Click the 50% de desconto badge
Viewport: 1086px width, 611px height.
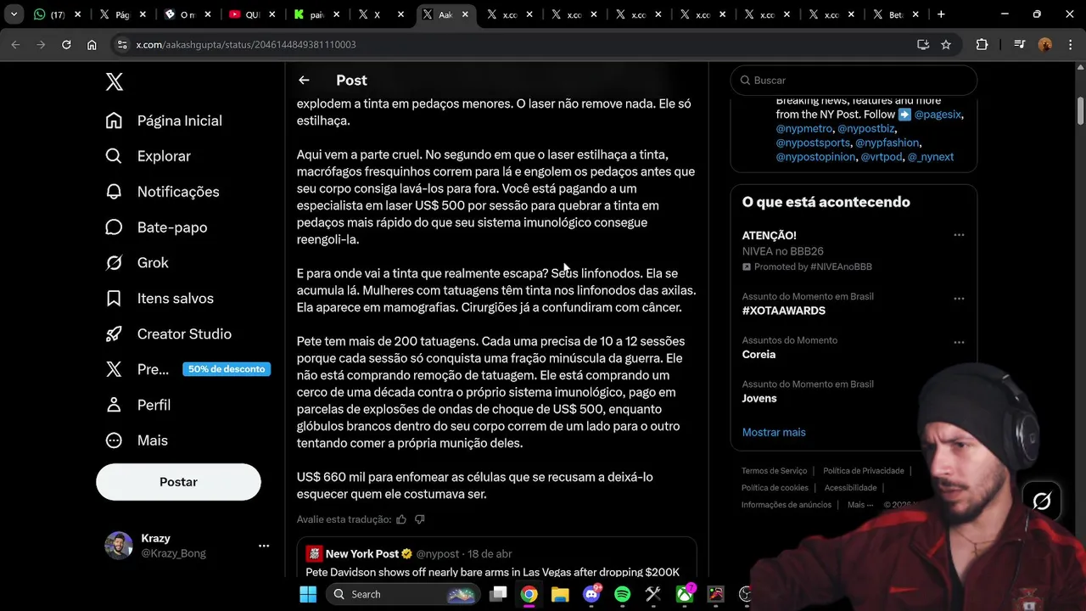227,369
